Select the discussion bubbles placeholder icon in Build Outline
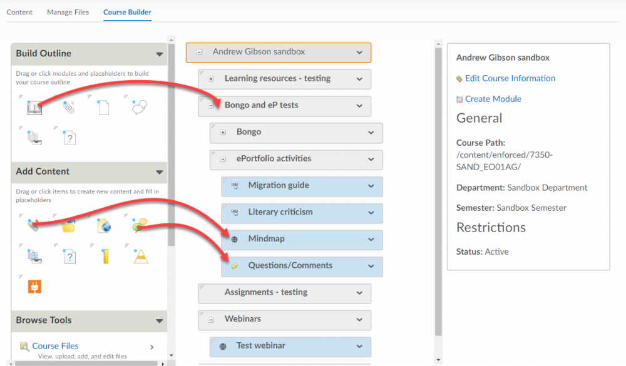This screenshot has height=366, width=626. 140,107
